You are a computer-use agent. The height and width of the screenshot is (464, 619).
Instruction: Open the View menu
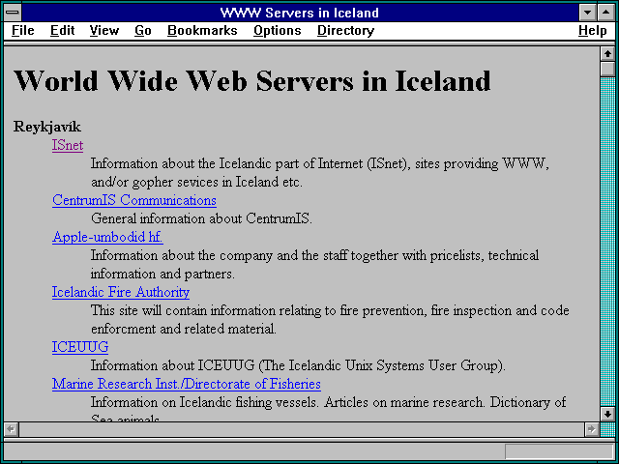tap(103, 30)
